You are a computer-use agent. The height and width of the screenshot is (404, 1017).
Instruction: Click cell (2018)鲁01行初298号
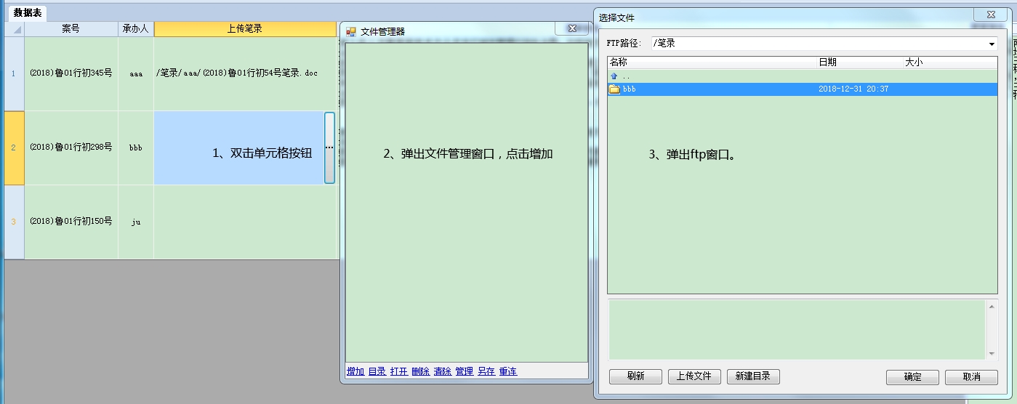[x=71, y=148]
